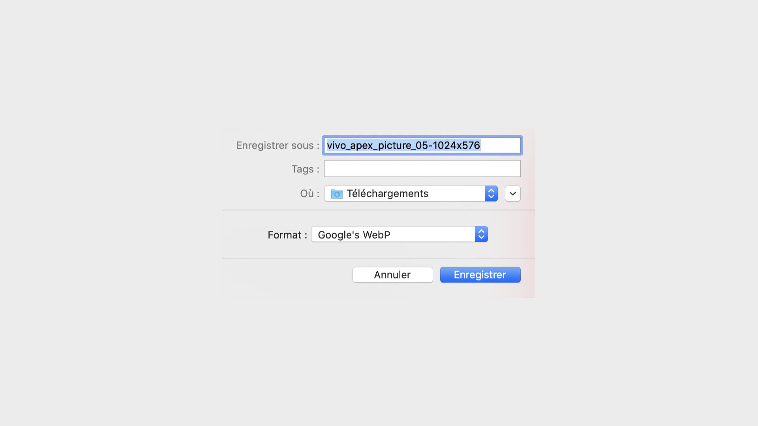Click the empty dialog area left of Annuler
Image resolution: width=758 pixels, height=426 pixels.
click(287, 275)
